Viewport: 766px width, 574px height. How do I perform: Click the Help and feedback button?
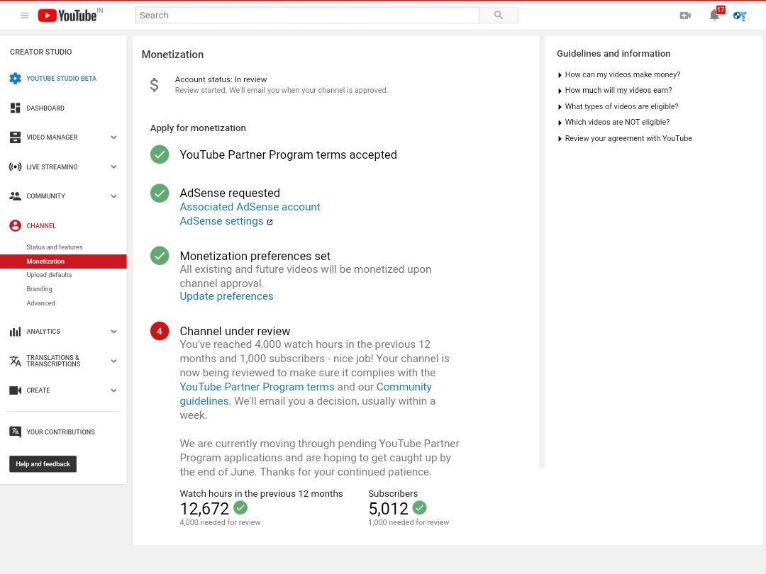click(43, 464)
